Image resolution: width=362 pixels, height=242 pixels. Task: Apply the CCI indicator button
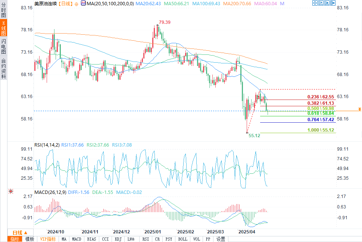pos(105,239)
